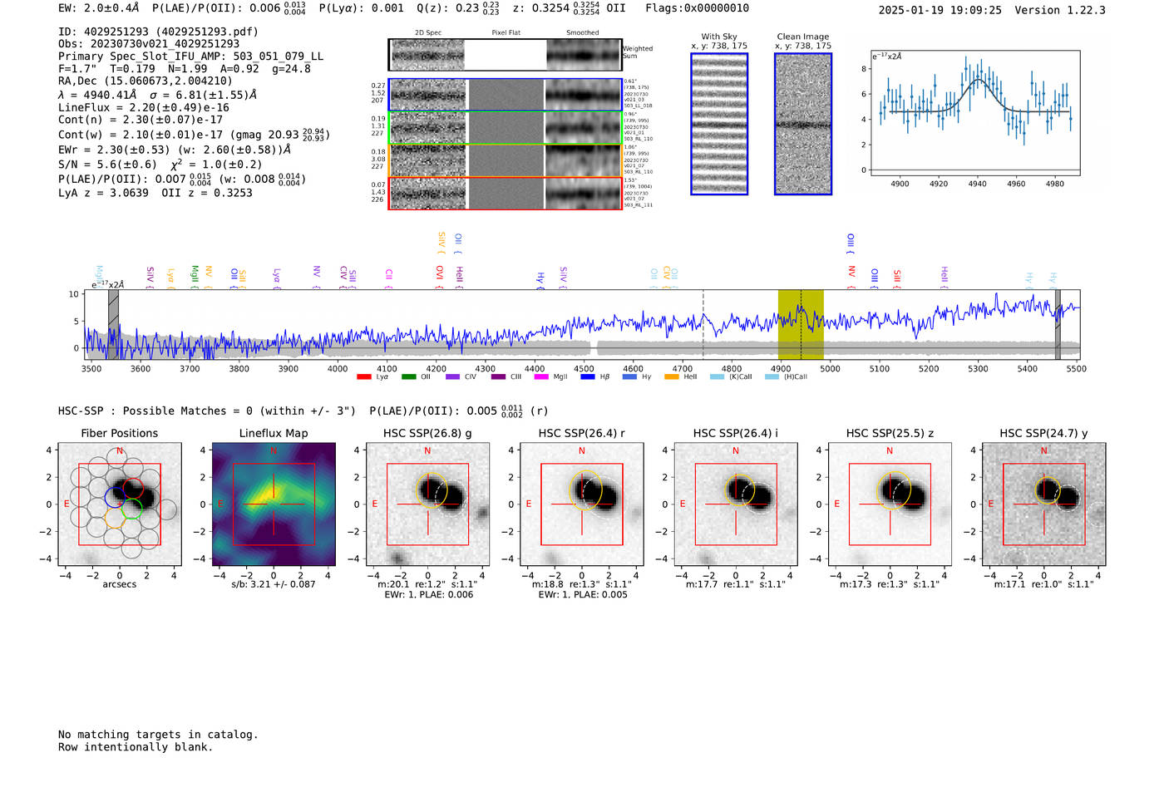Screen dimensions: 1164x792
Task: Click the Obs: 20230730v021_4029251293 line
Action: pos(149,43)
